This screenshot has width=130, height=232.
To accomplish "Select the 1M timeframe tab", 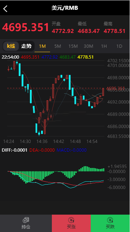I will click(x=42, y=46).
